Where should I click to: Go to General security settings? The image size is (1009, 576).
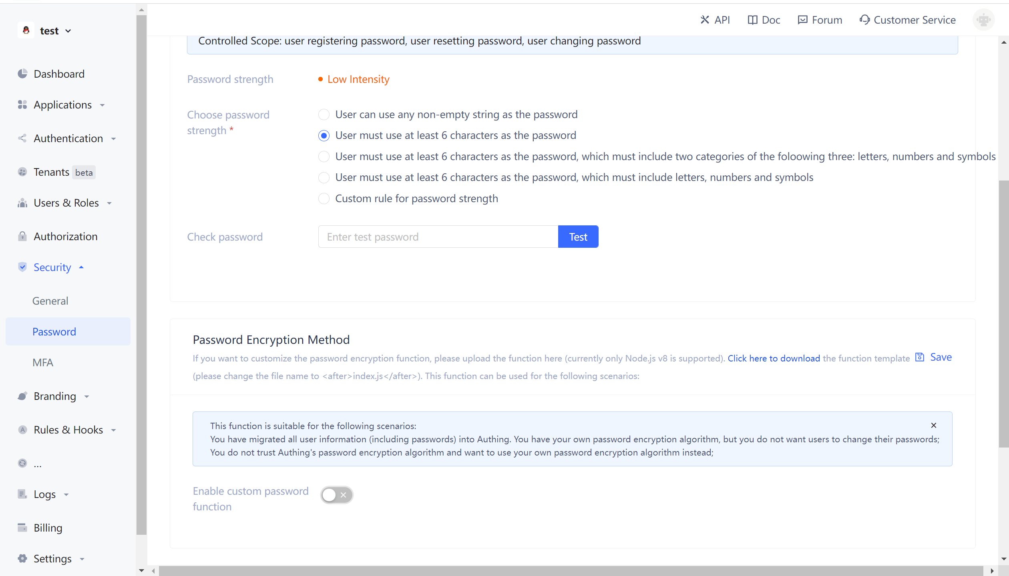pyautogui.click(x=50, y=301)
